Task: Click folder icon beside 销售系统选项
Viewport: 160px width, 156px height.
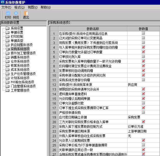Action: pyautogui.click(x=7, y=57)
